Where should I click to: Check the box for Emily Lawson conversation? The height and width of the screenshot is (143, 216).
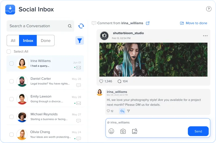coord(12,99)
